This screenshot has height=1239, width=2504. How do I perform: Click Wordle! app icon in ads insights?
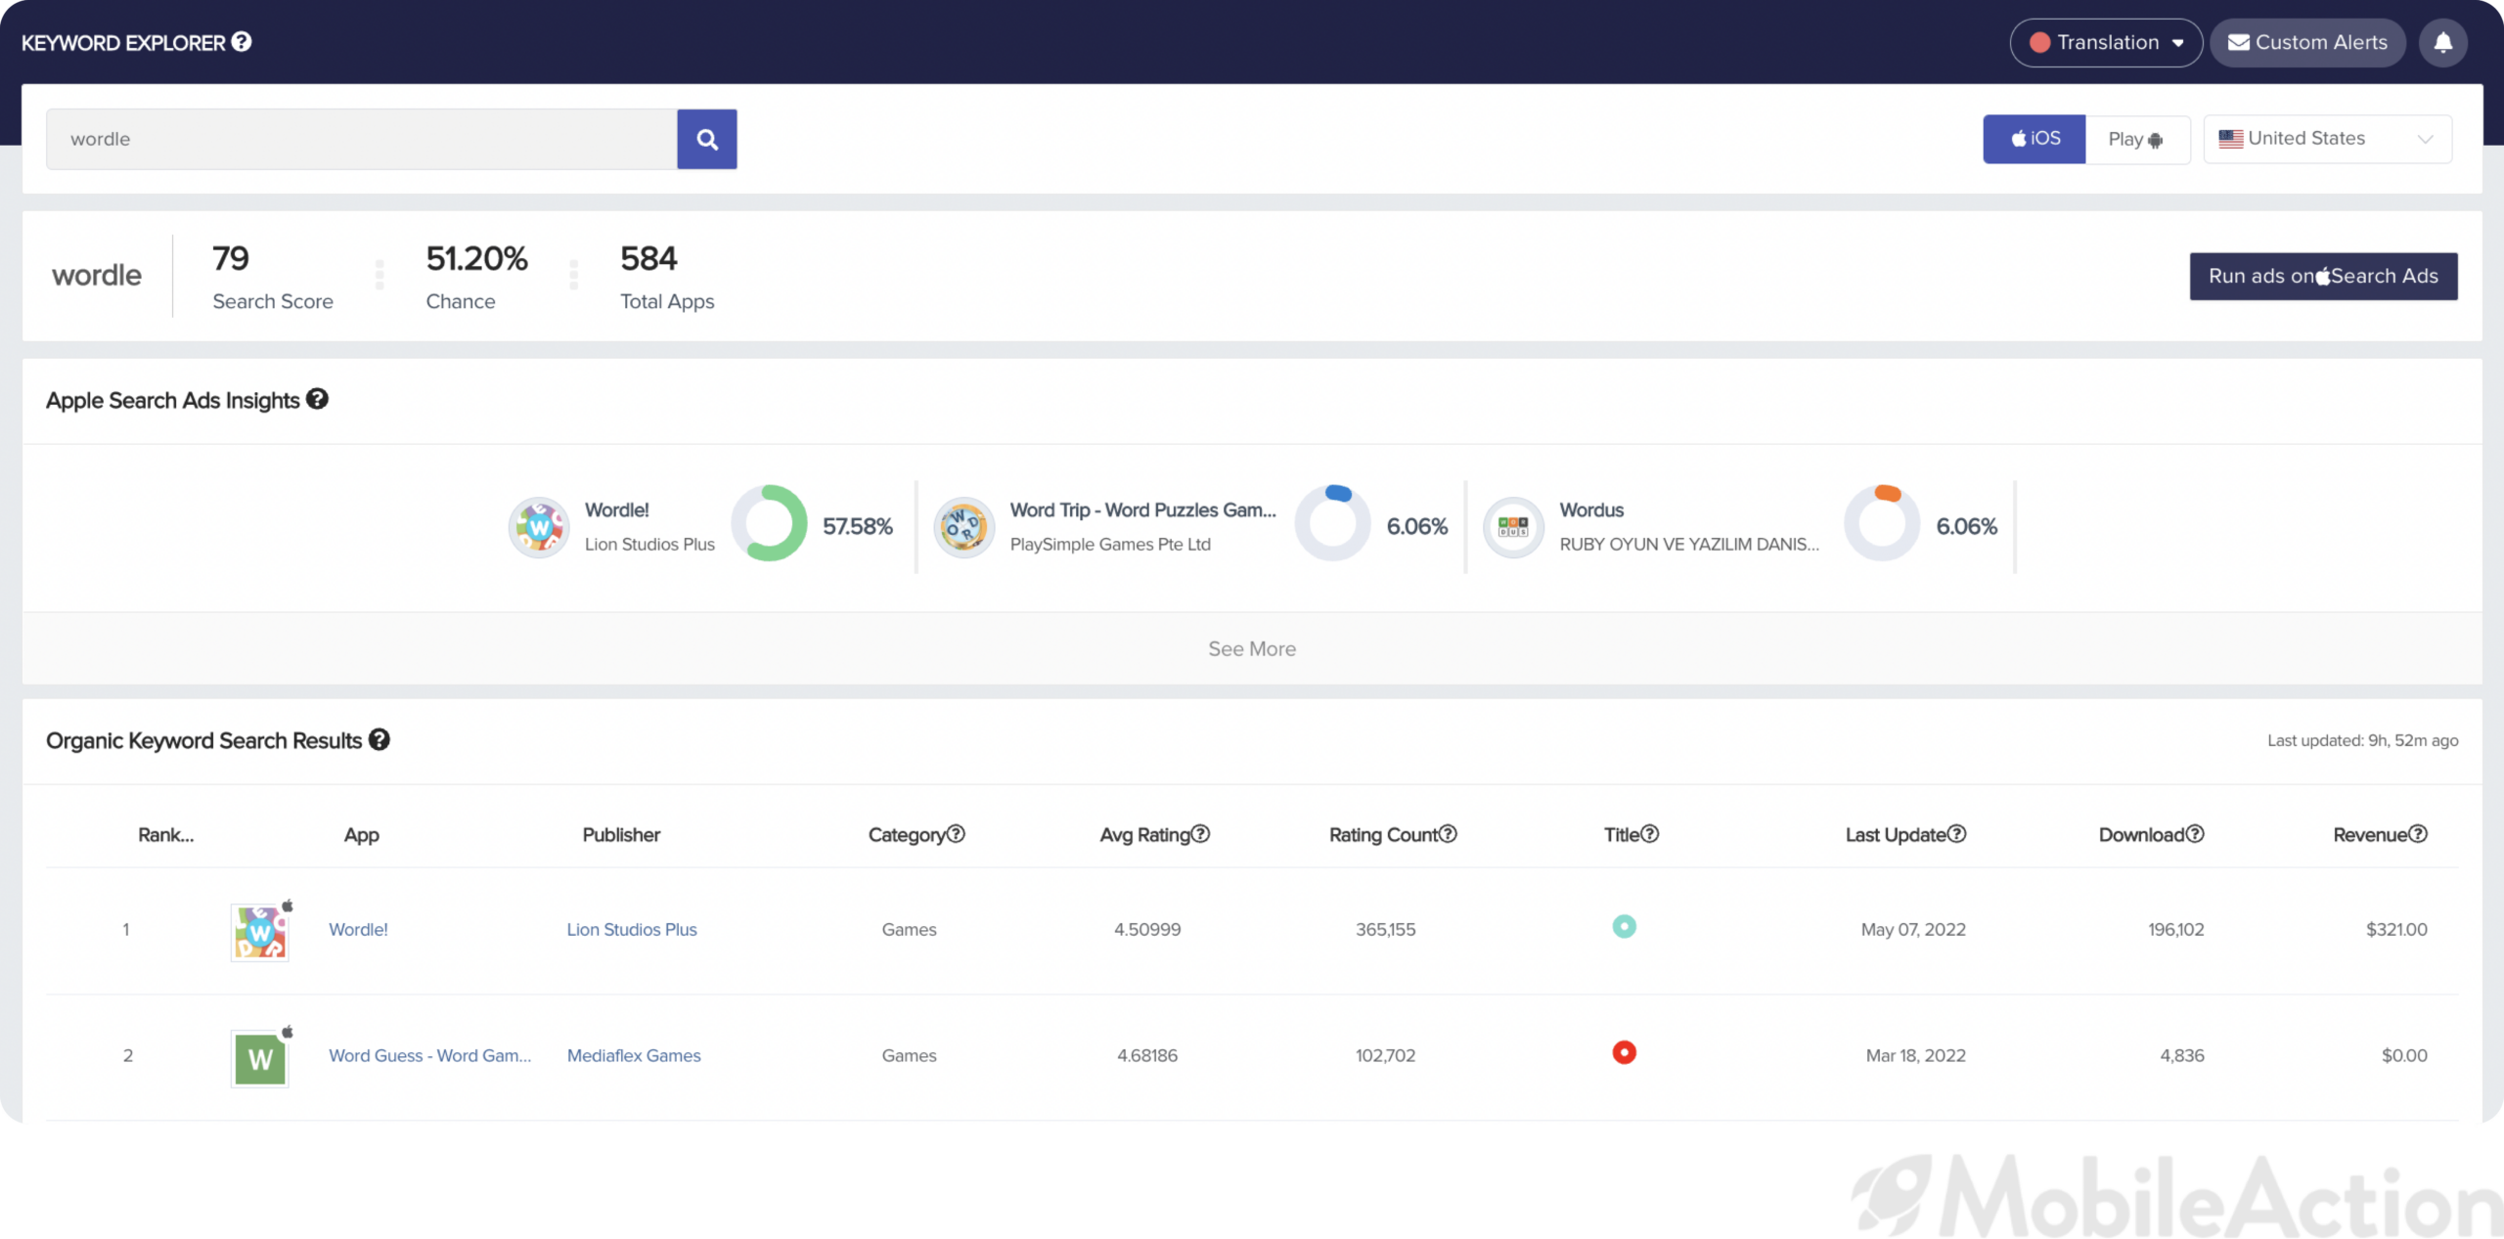(x=539, y=527)
